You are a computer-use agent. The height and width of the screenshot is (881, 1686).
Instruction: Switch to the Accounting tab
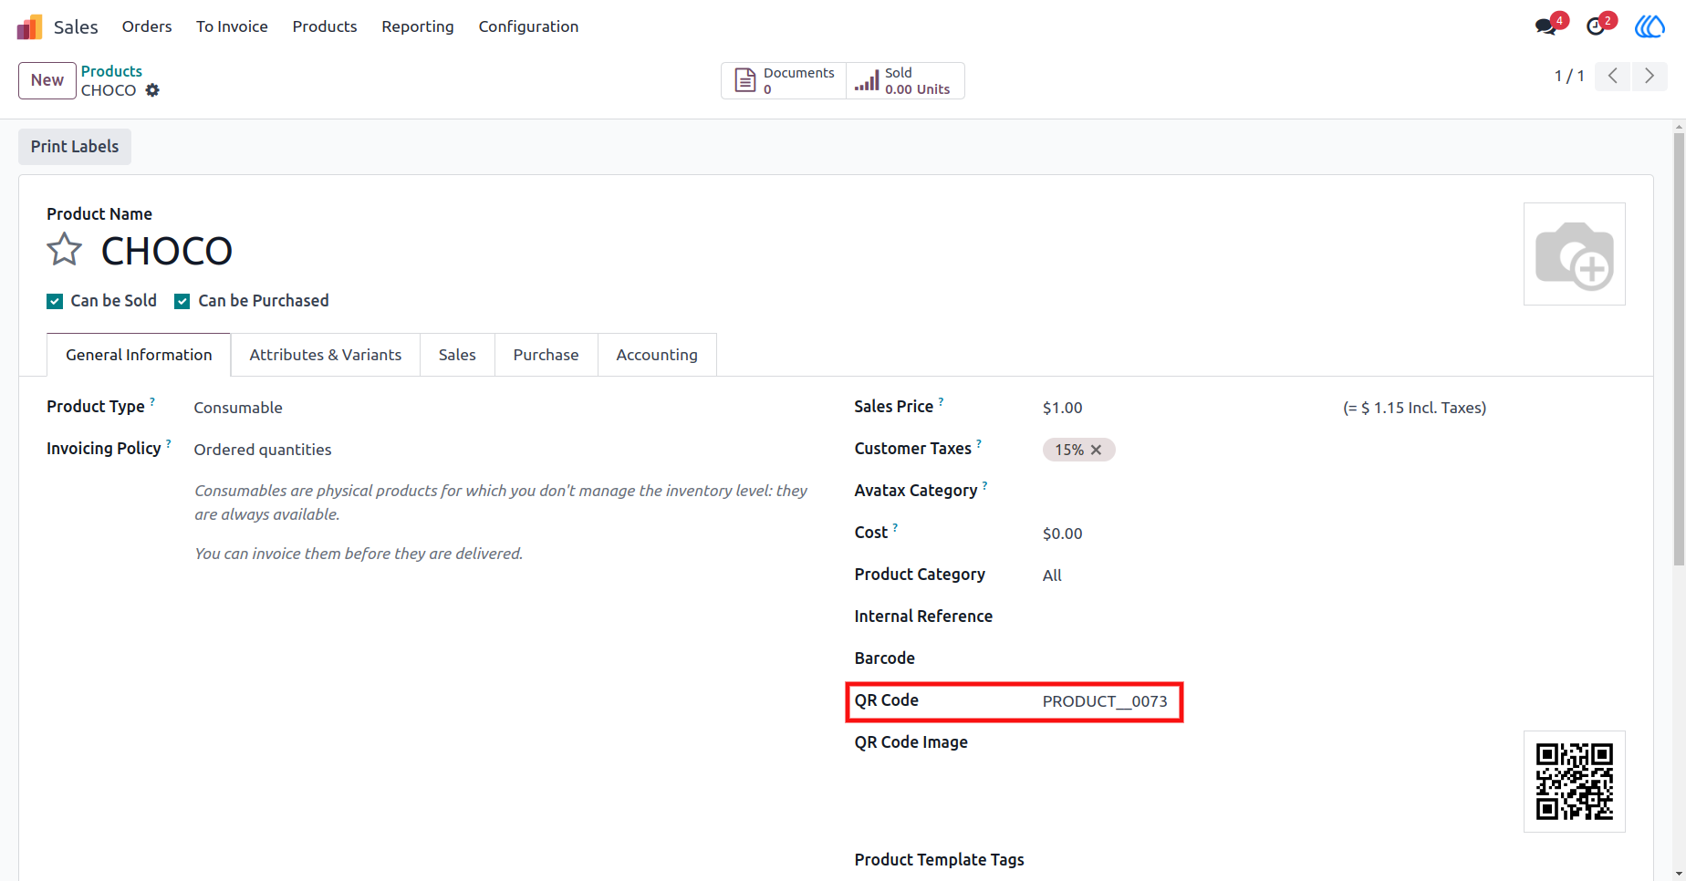(x=657, y=355)
